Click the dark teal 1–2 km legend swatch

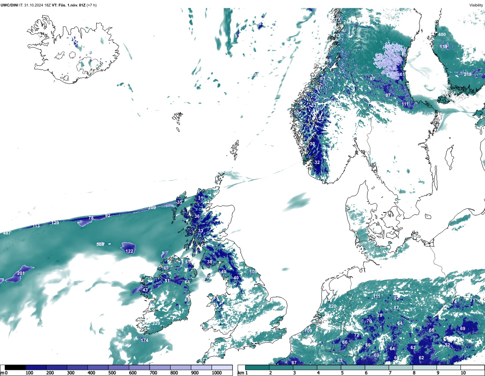[x=257, y=367]
